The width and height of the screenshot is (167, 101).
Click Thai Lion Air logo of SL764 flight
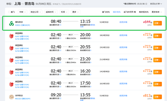[x=11, y=48]
